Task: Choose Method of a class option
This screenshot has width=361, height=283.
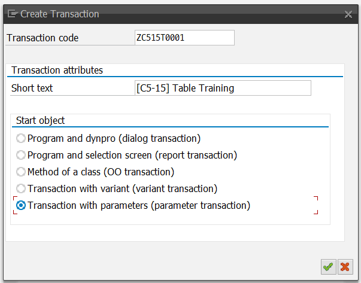Action: tap(21, 172)
